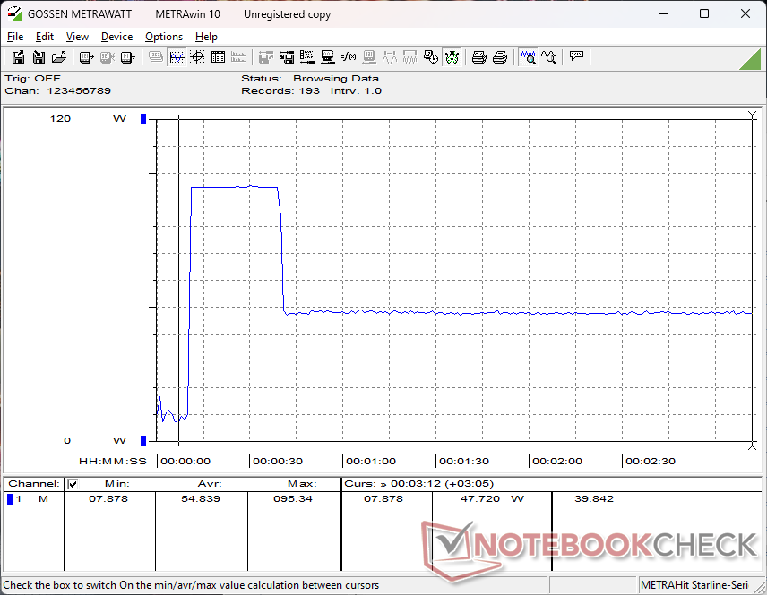Click the read device memory (M) icon
Image resolution: width=767 pixels, height=595 pixels.
click(127, 57)
